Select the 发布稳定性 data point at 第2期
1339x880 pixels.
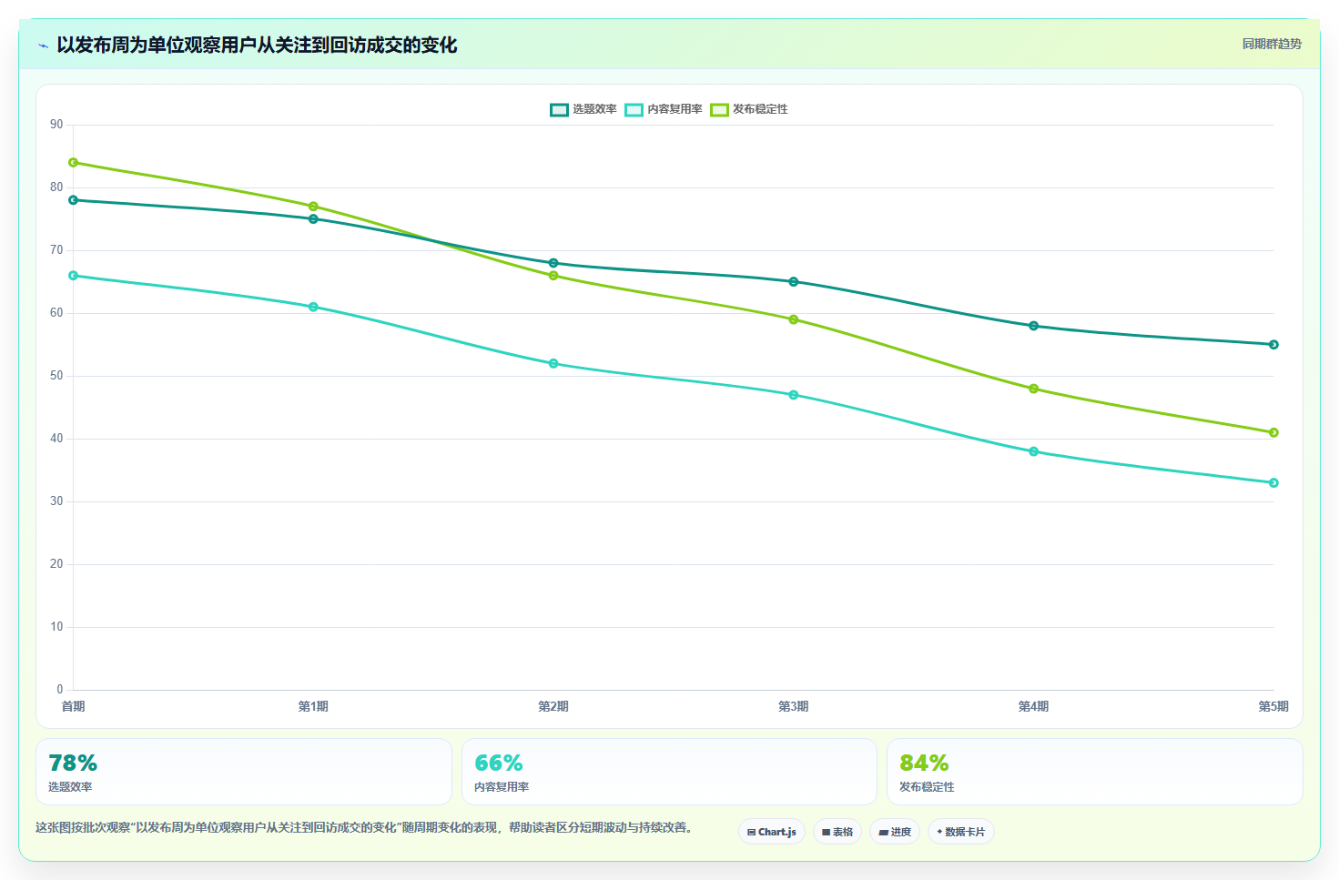tap(553, 276)
